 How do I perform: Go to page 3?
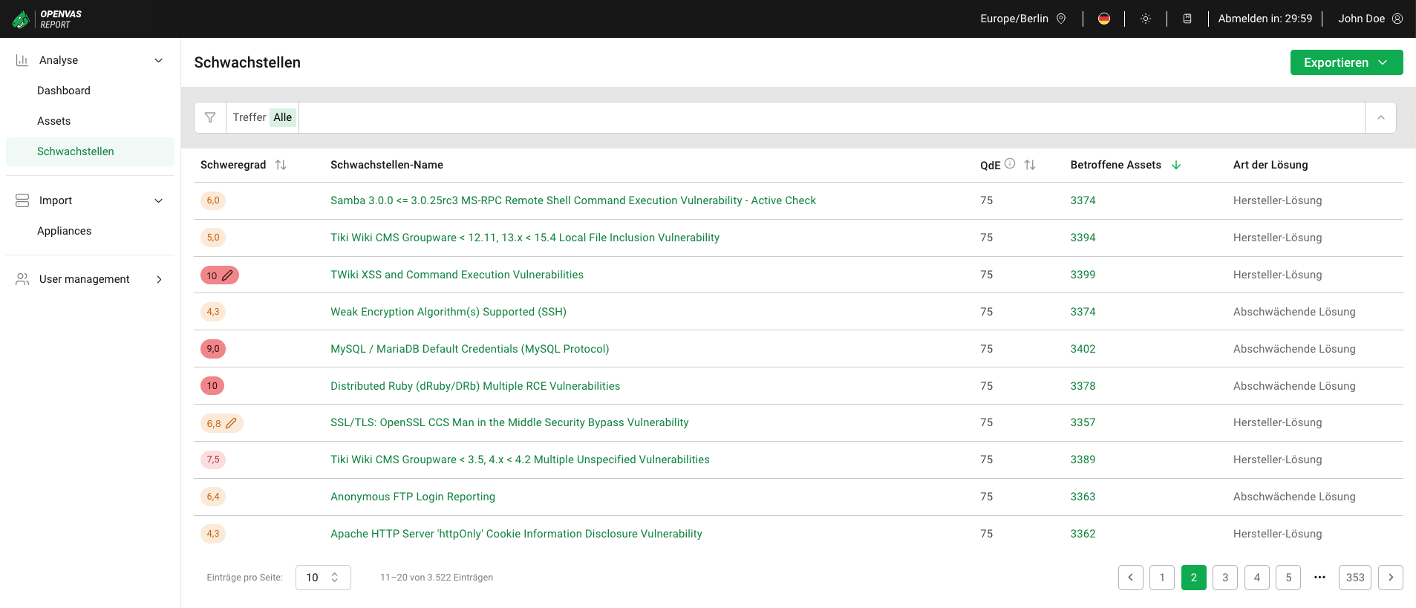(x=1225, y=578)
